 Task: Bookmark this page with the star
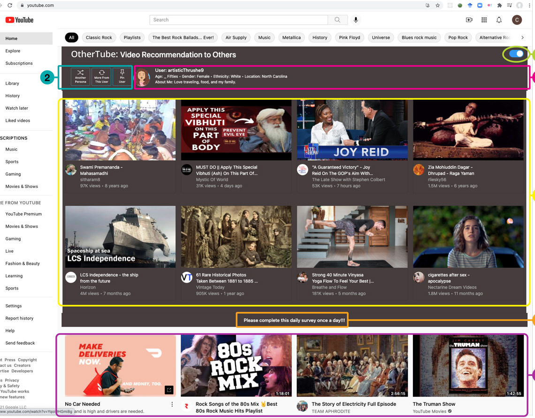pos(437,5)
